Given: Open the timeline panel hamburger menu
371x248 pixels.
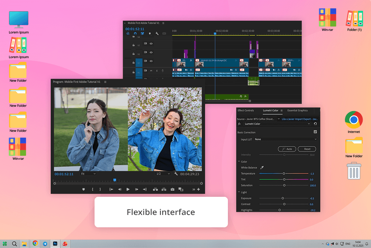Looking at the screenshot, I should point(163,23).
